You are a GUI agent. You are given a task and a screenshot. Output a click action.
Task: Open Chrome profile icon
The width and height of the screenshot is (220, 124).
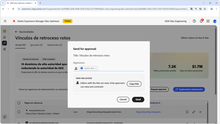pos(211,9)
